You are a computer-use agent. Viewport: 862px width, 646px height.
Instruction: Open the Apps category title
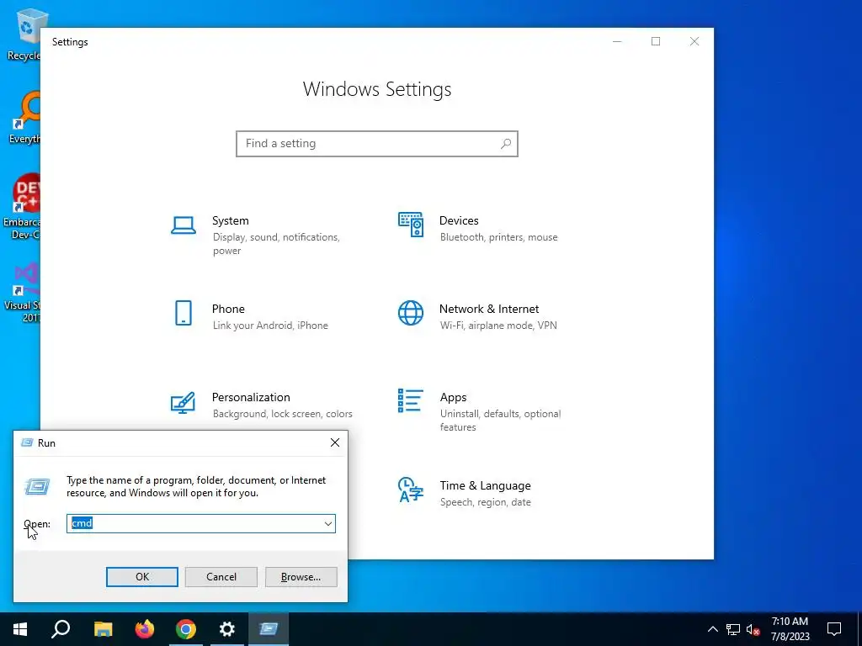pyautogui.click(x=453, y=397)
